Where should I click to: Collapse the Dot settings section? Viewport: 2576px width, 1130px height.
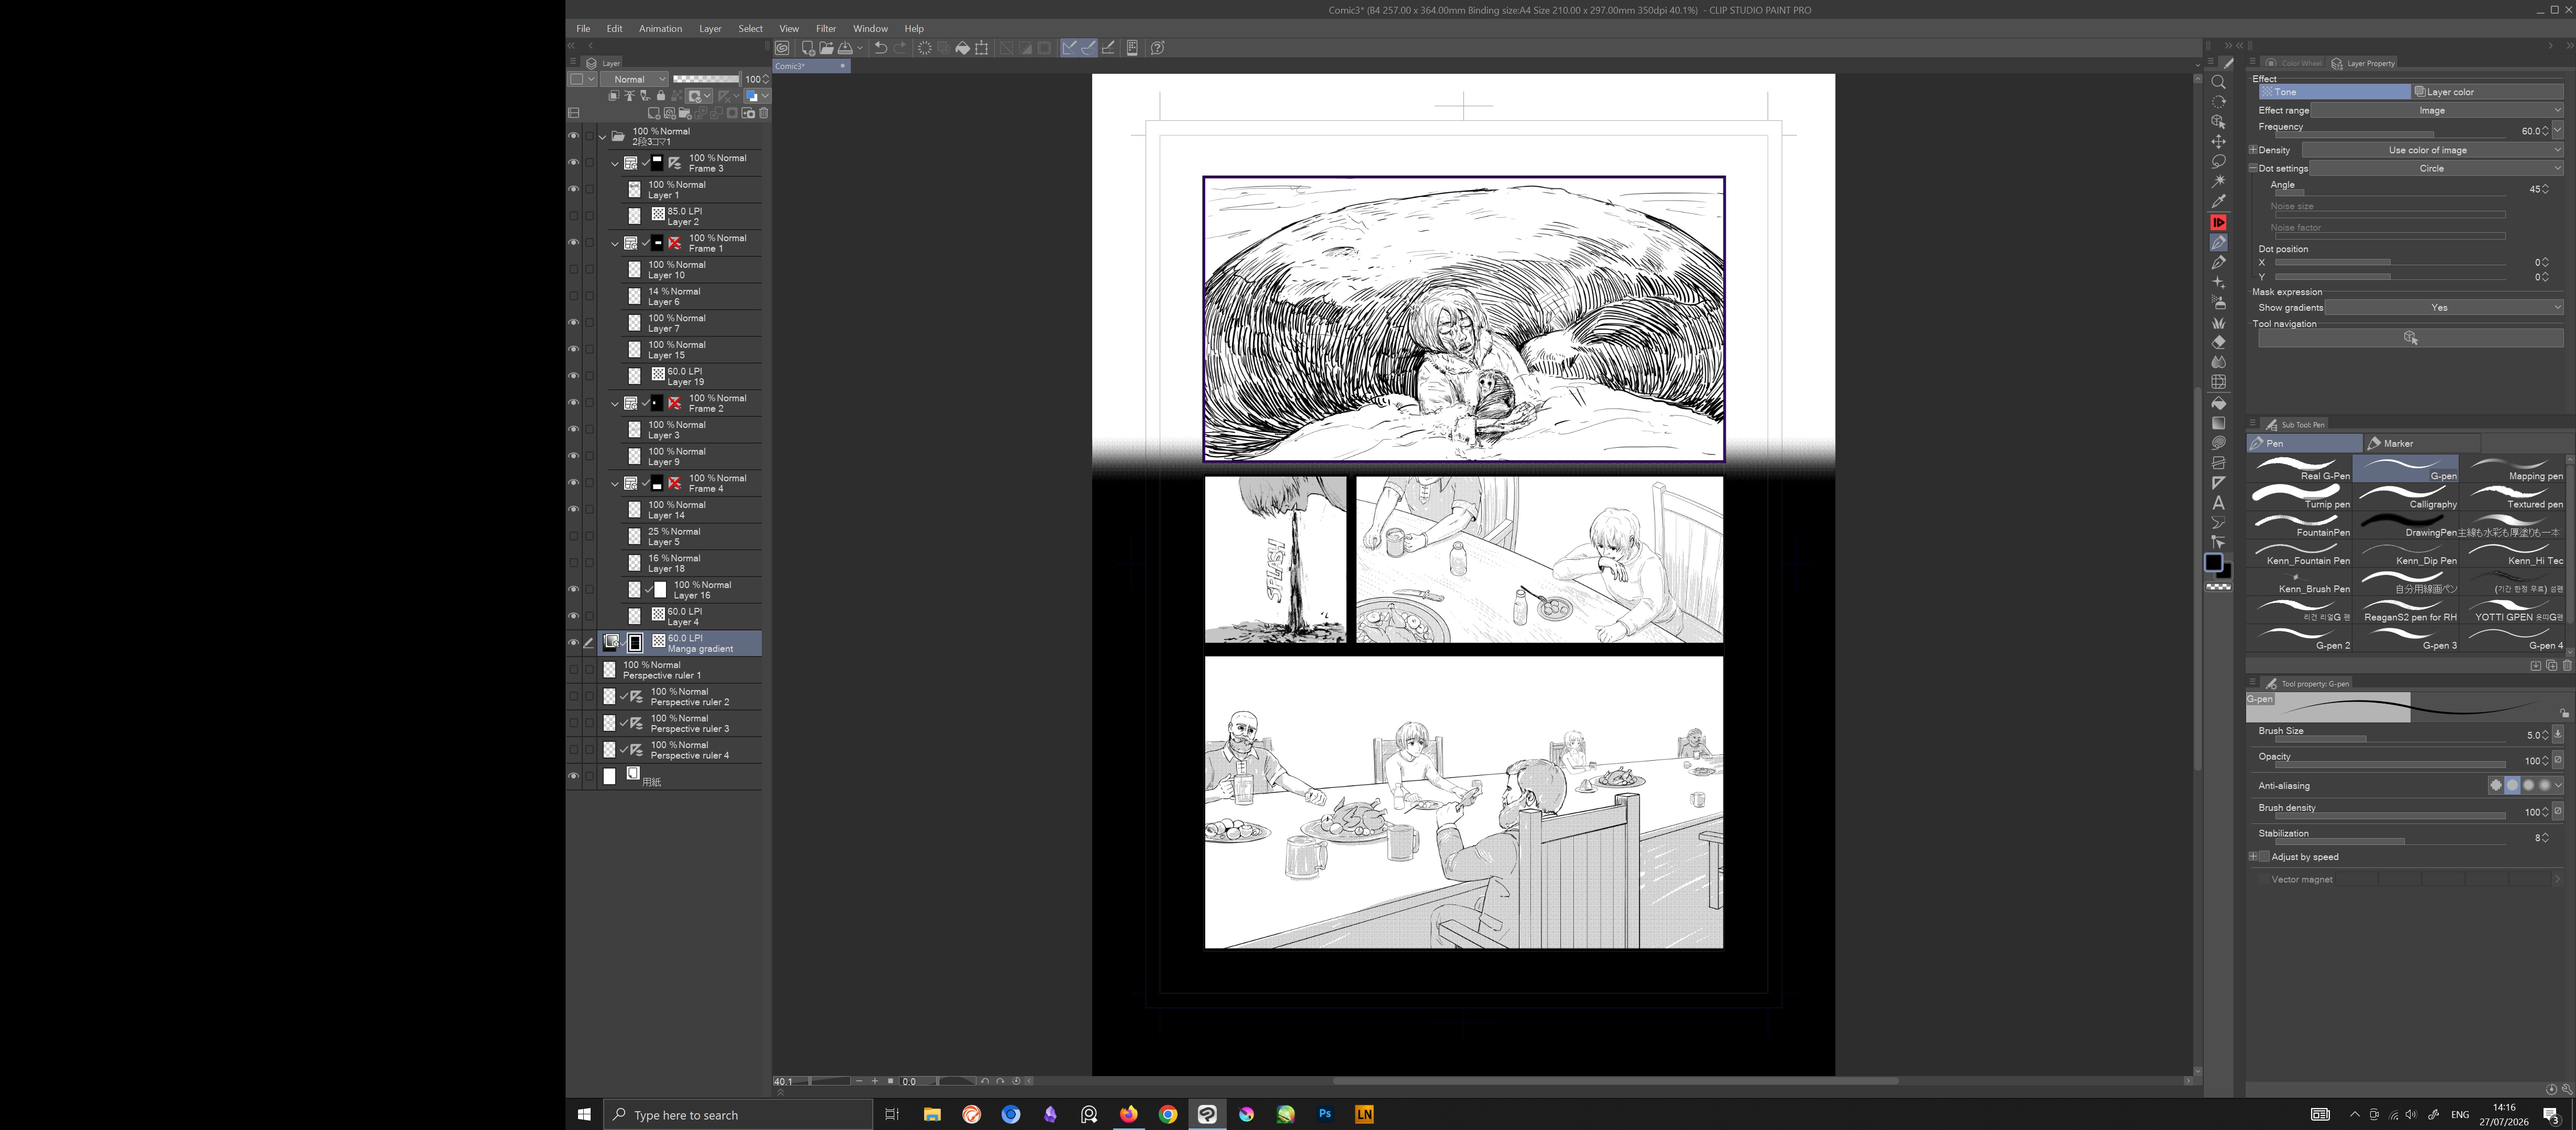tap(2254, 168)
